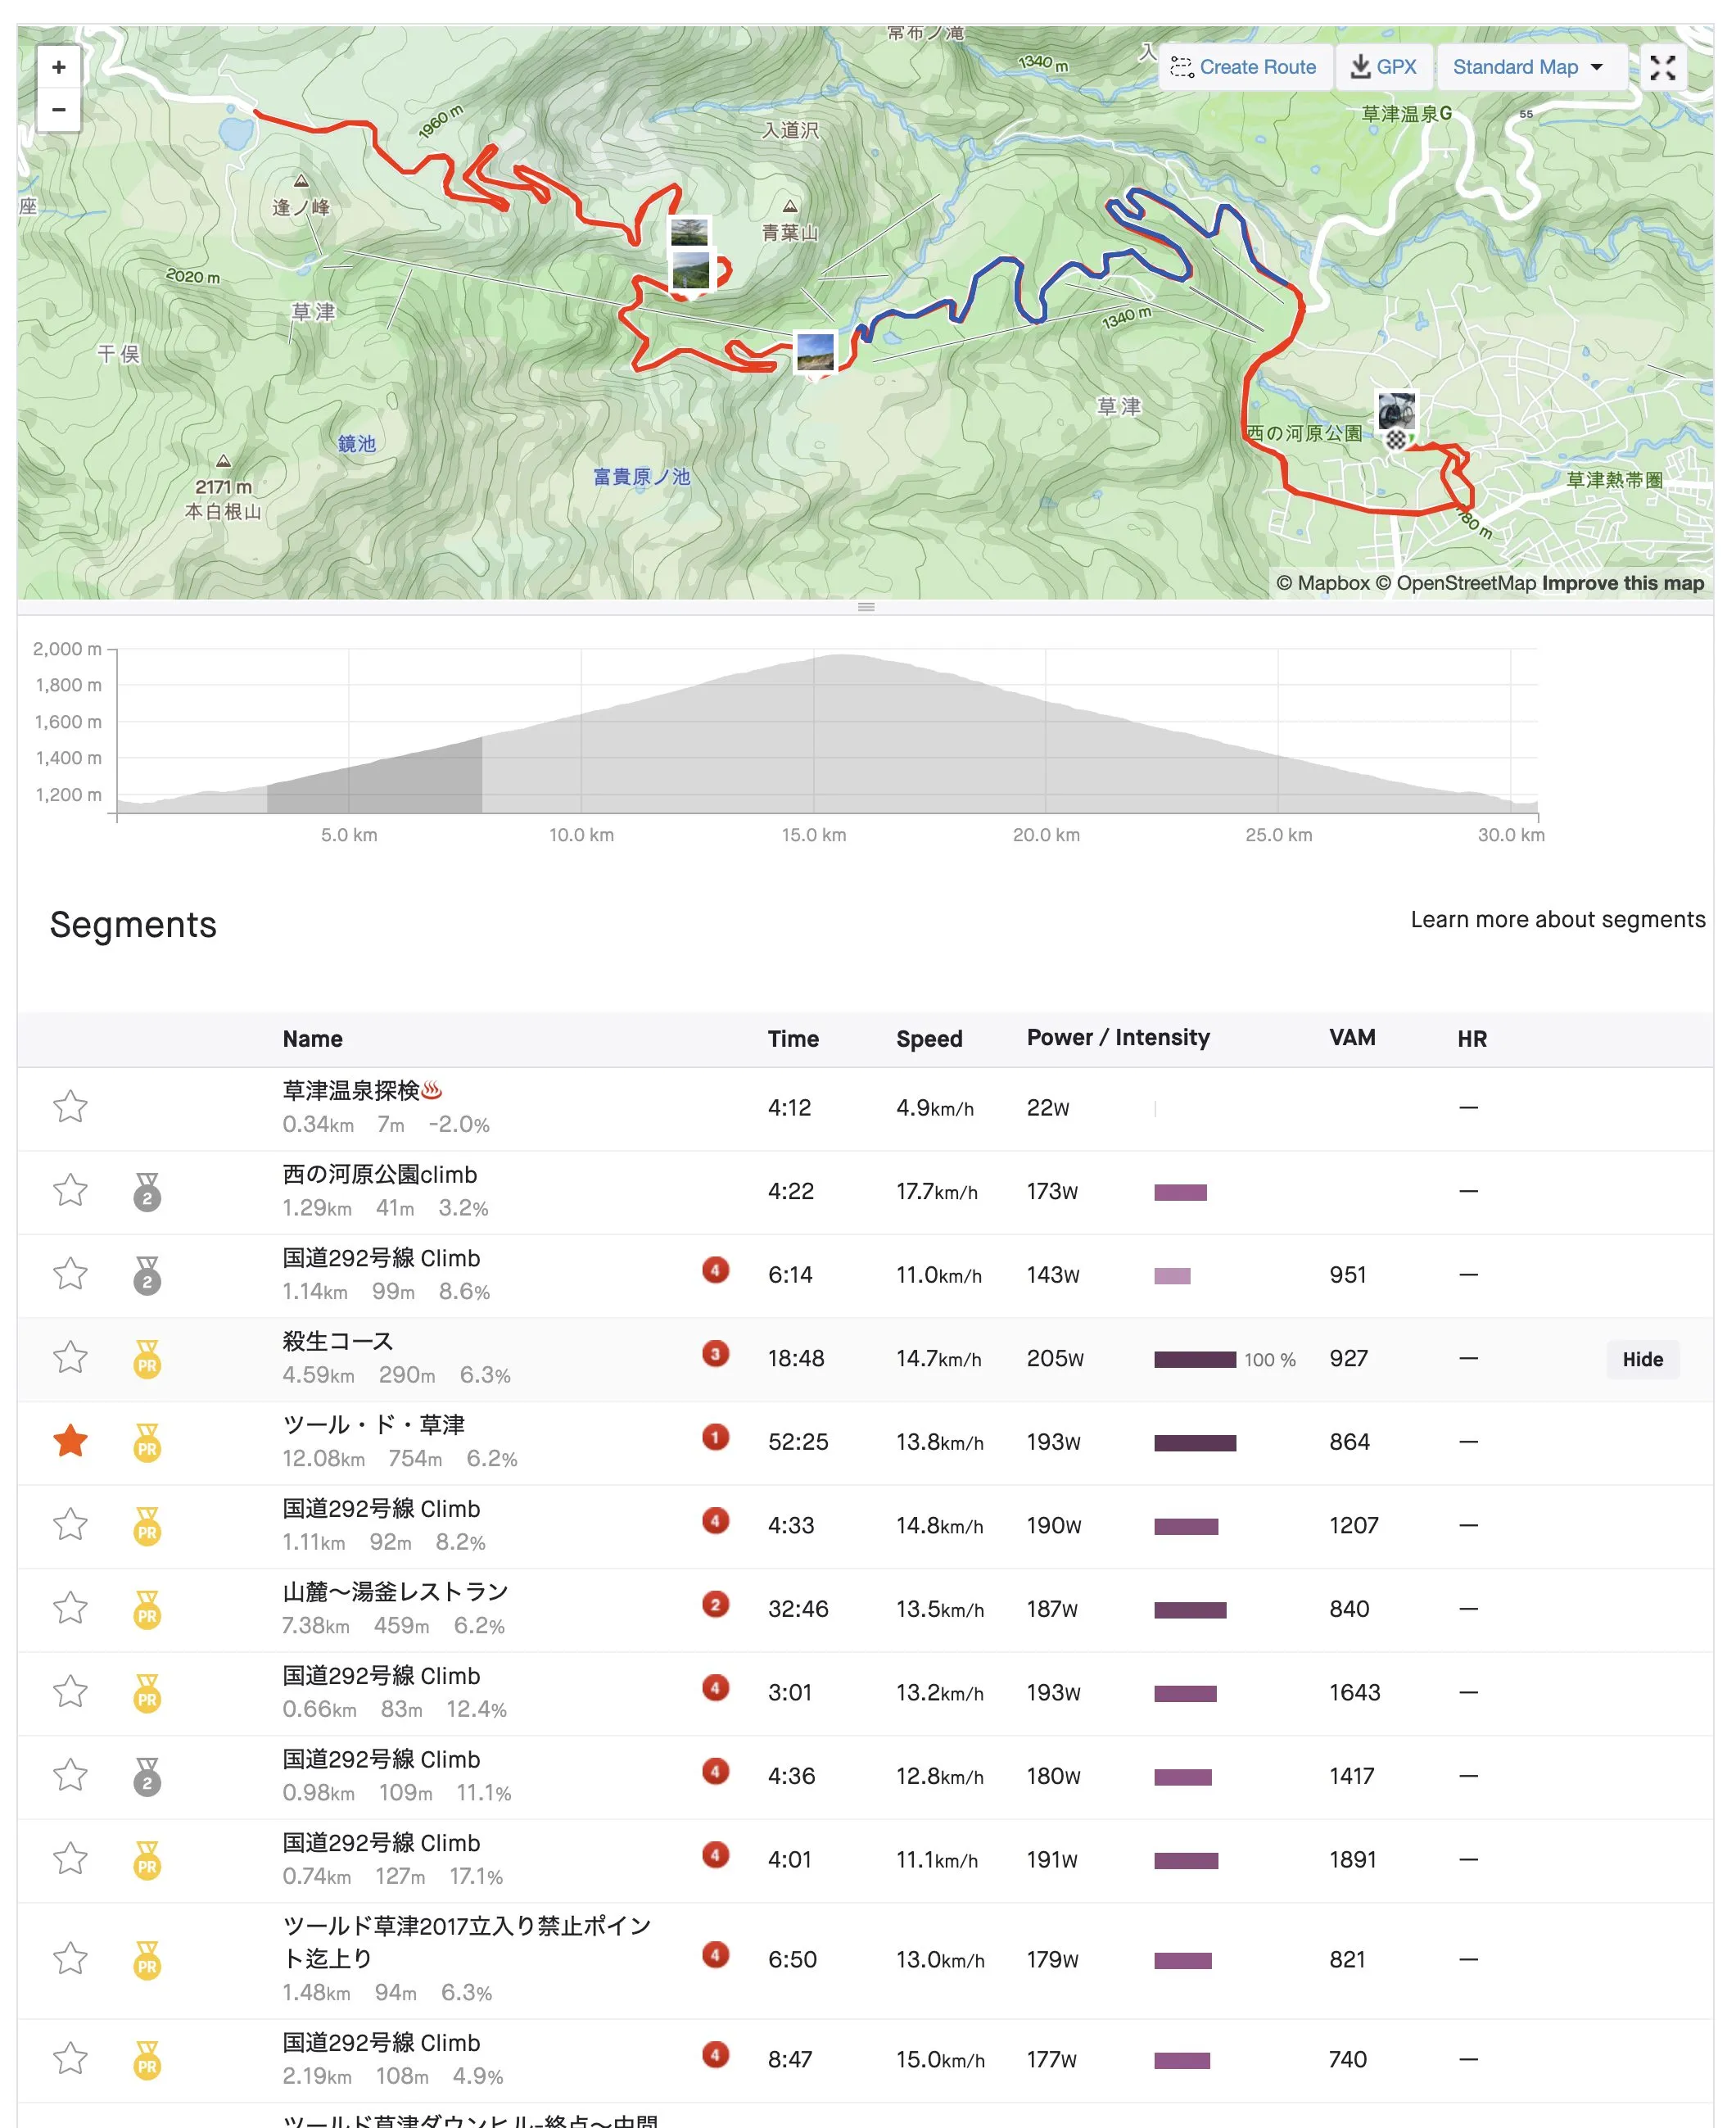
Task: Zoom out on the map
Action: tap(59, 109)
